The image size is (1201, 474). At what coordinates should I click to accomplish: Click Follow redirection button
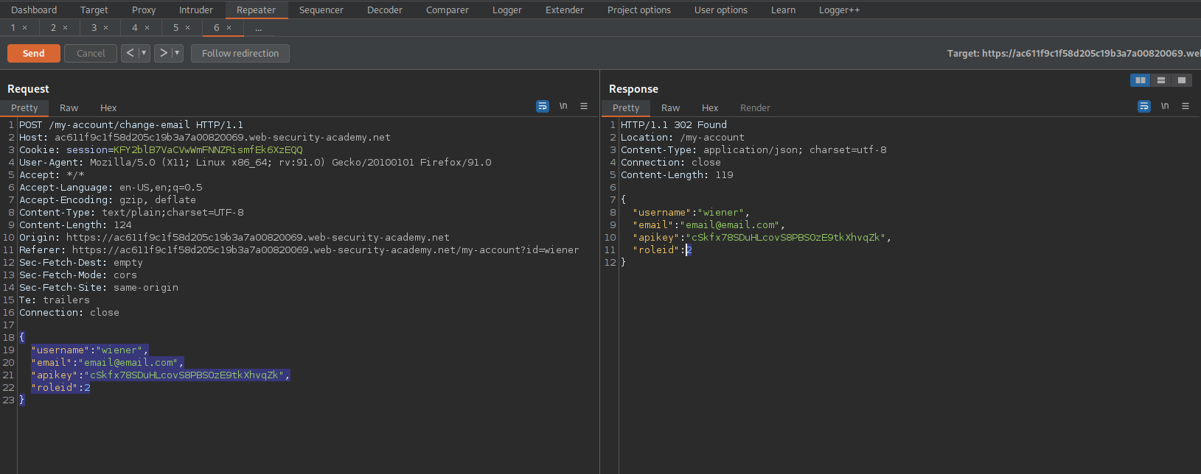pyautogui.click(x=240, y=53)
